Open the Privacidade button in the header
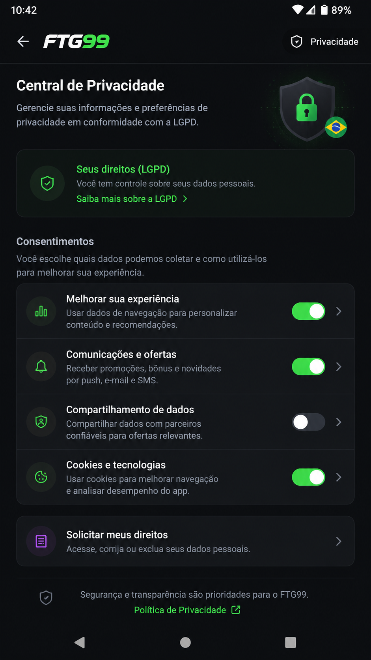This screenshot has height=660, width=371. (324, 41)
